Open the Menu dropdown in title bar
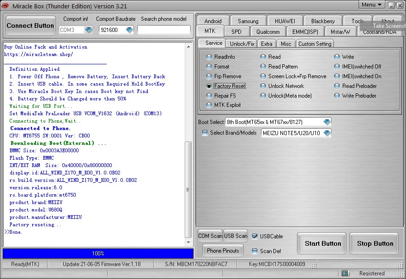 (371, 5)
